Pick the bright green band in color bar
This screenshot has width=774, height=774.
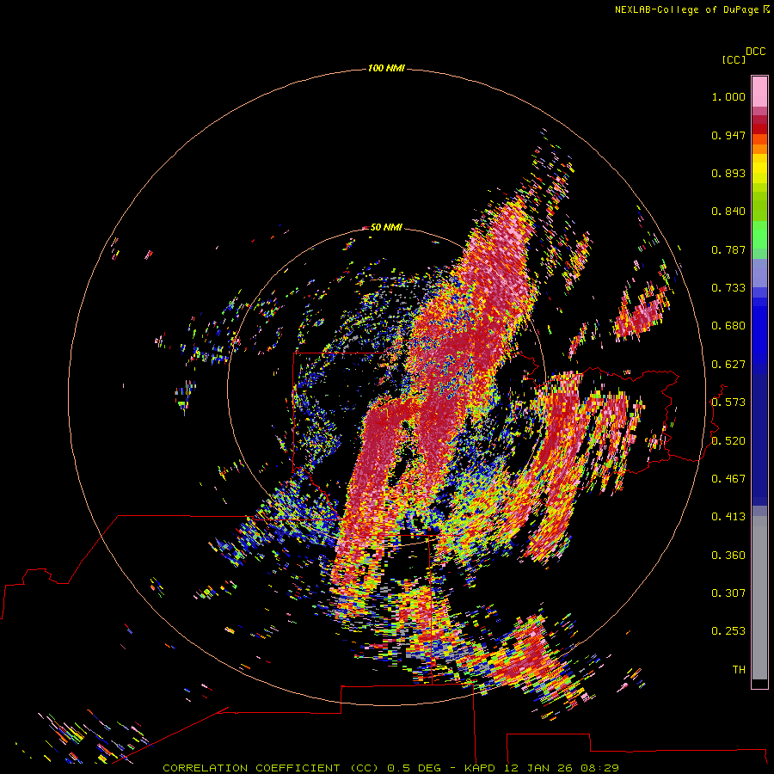[x=759, y=235]
